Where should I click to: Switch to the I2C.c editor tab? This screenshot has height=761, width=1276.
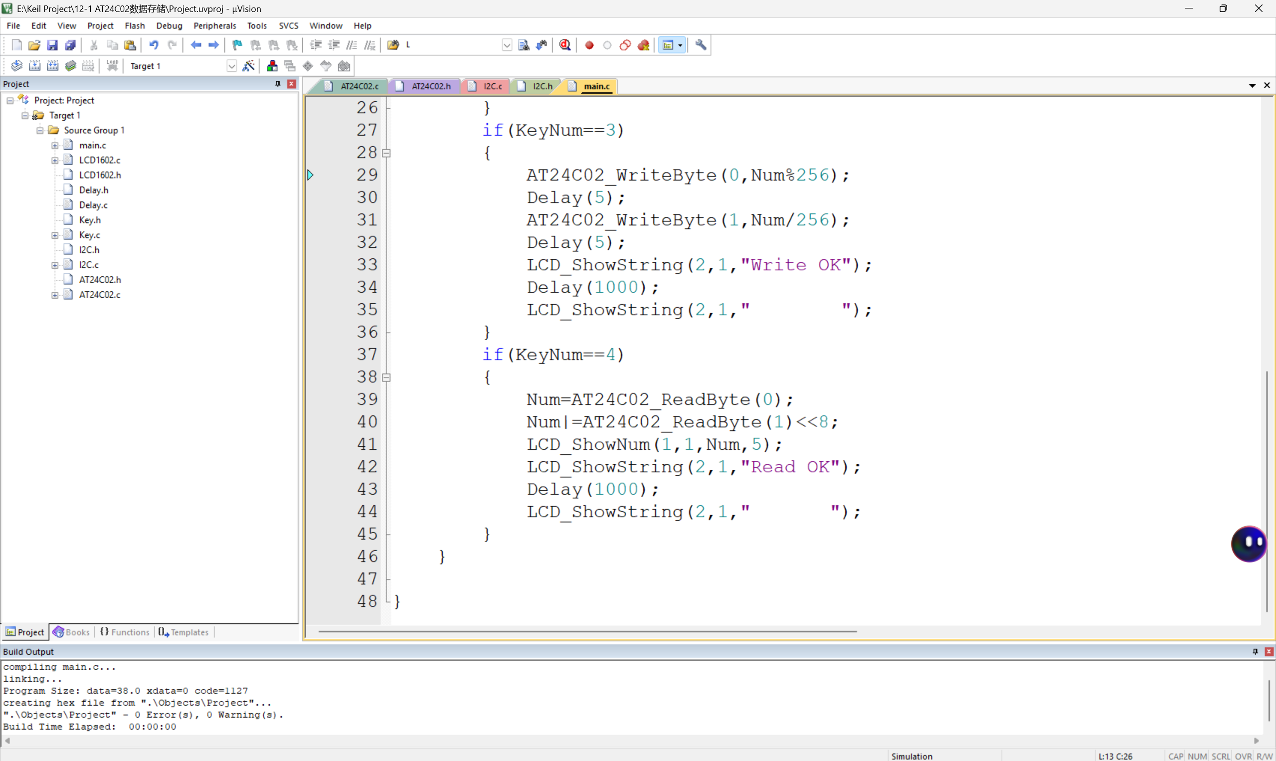[492, 86]
